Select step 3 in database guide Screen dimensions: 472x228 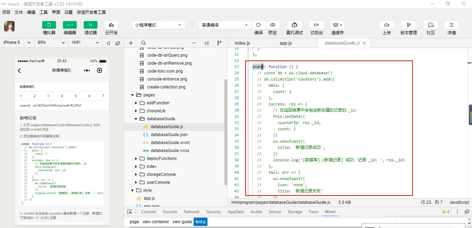tap(48, 96)
